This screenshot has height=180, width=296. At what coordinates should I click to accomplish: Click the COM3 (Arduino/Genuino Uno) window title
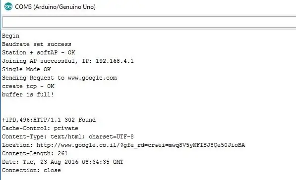click(56, 7)
